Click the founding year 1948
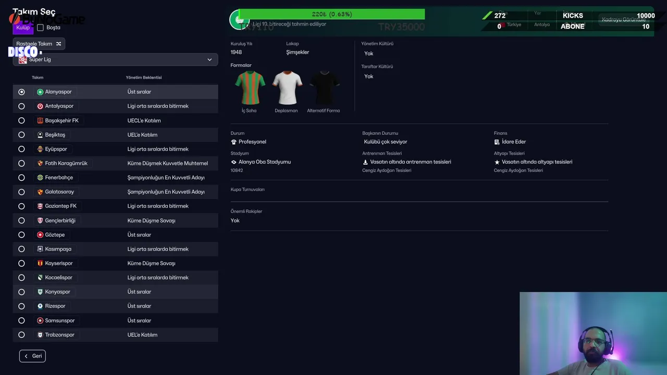 coord(236,52)
